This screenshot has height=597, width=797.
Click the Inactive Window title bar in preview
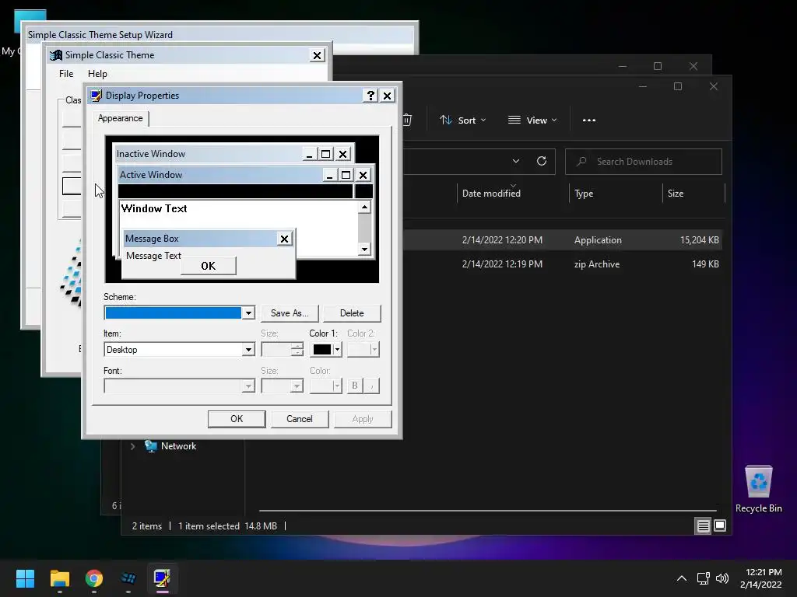[207, 154]
